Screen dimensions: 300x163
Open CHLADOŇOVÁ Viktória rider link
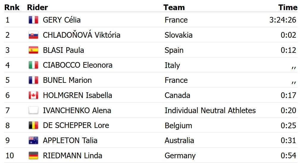81,35
